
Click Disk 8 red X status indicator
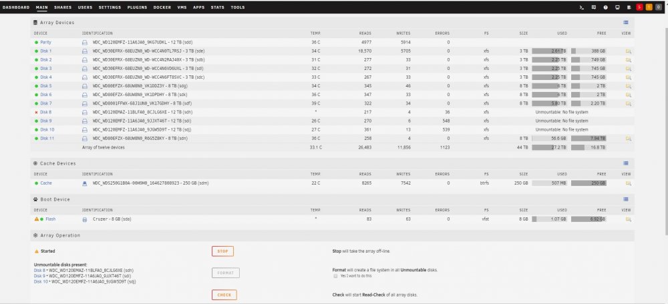[x=36, y=112]
